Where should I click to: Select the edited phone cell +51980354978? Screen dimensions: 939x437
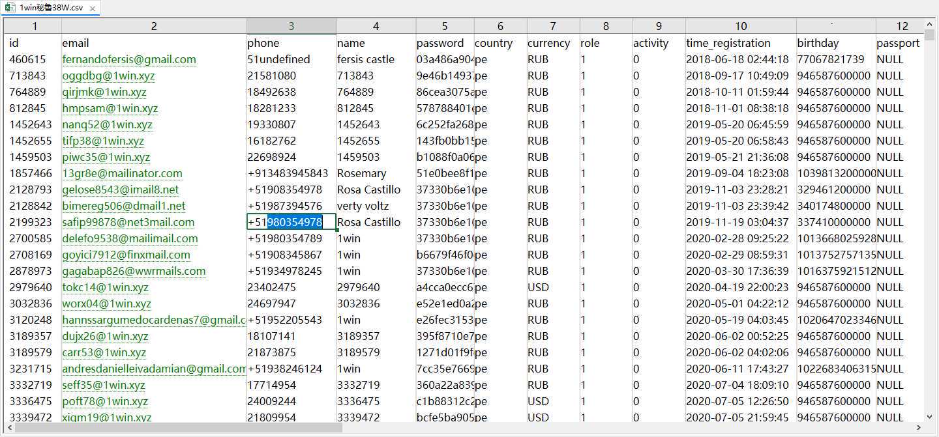click(291, 222)
